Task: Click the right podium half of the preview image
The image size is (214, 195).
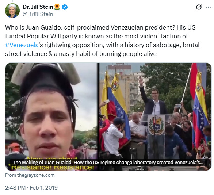Action: [x=155, y=116]
